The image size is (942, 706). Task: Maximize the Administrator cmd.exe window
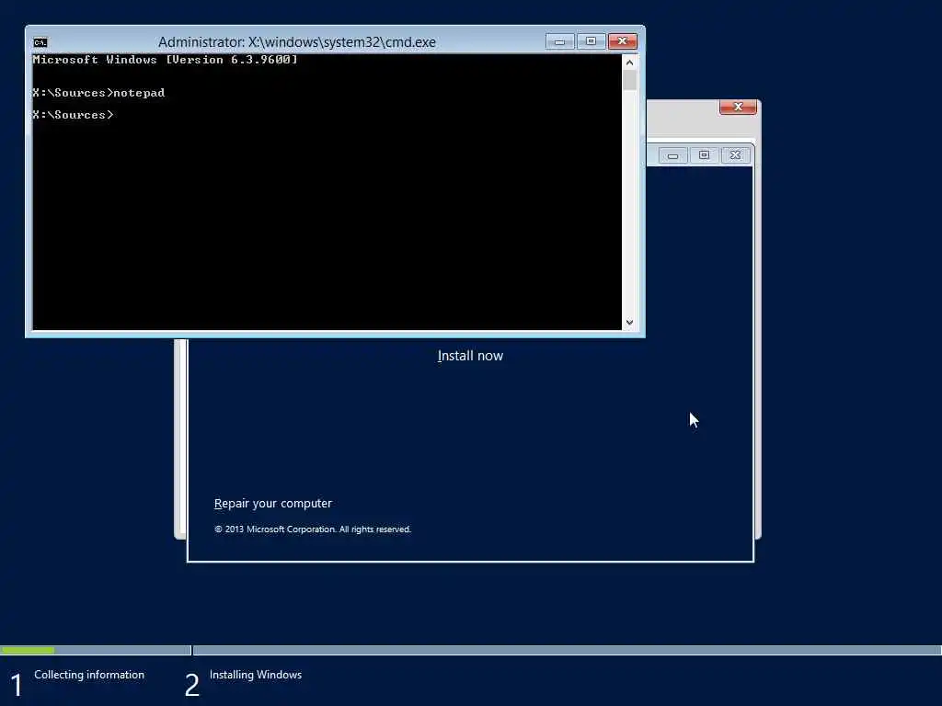591,41
